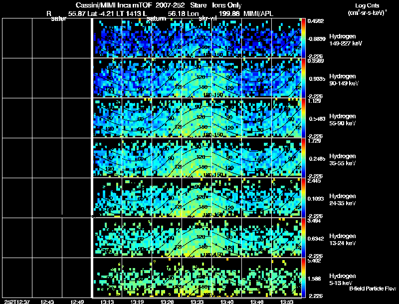
Task: Click the '12:49' time axis label
Action: click(77, 302)
